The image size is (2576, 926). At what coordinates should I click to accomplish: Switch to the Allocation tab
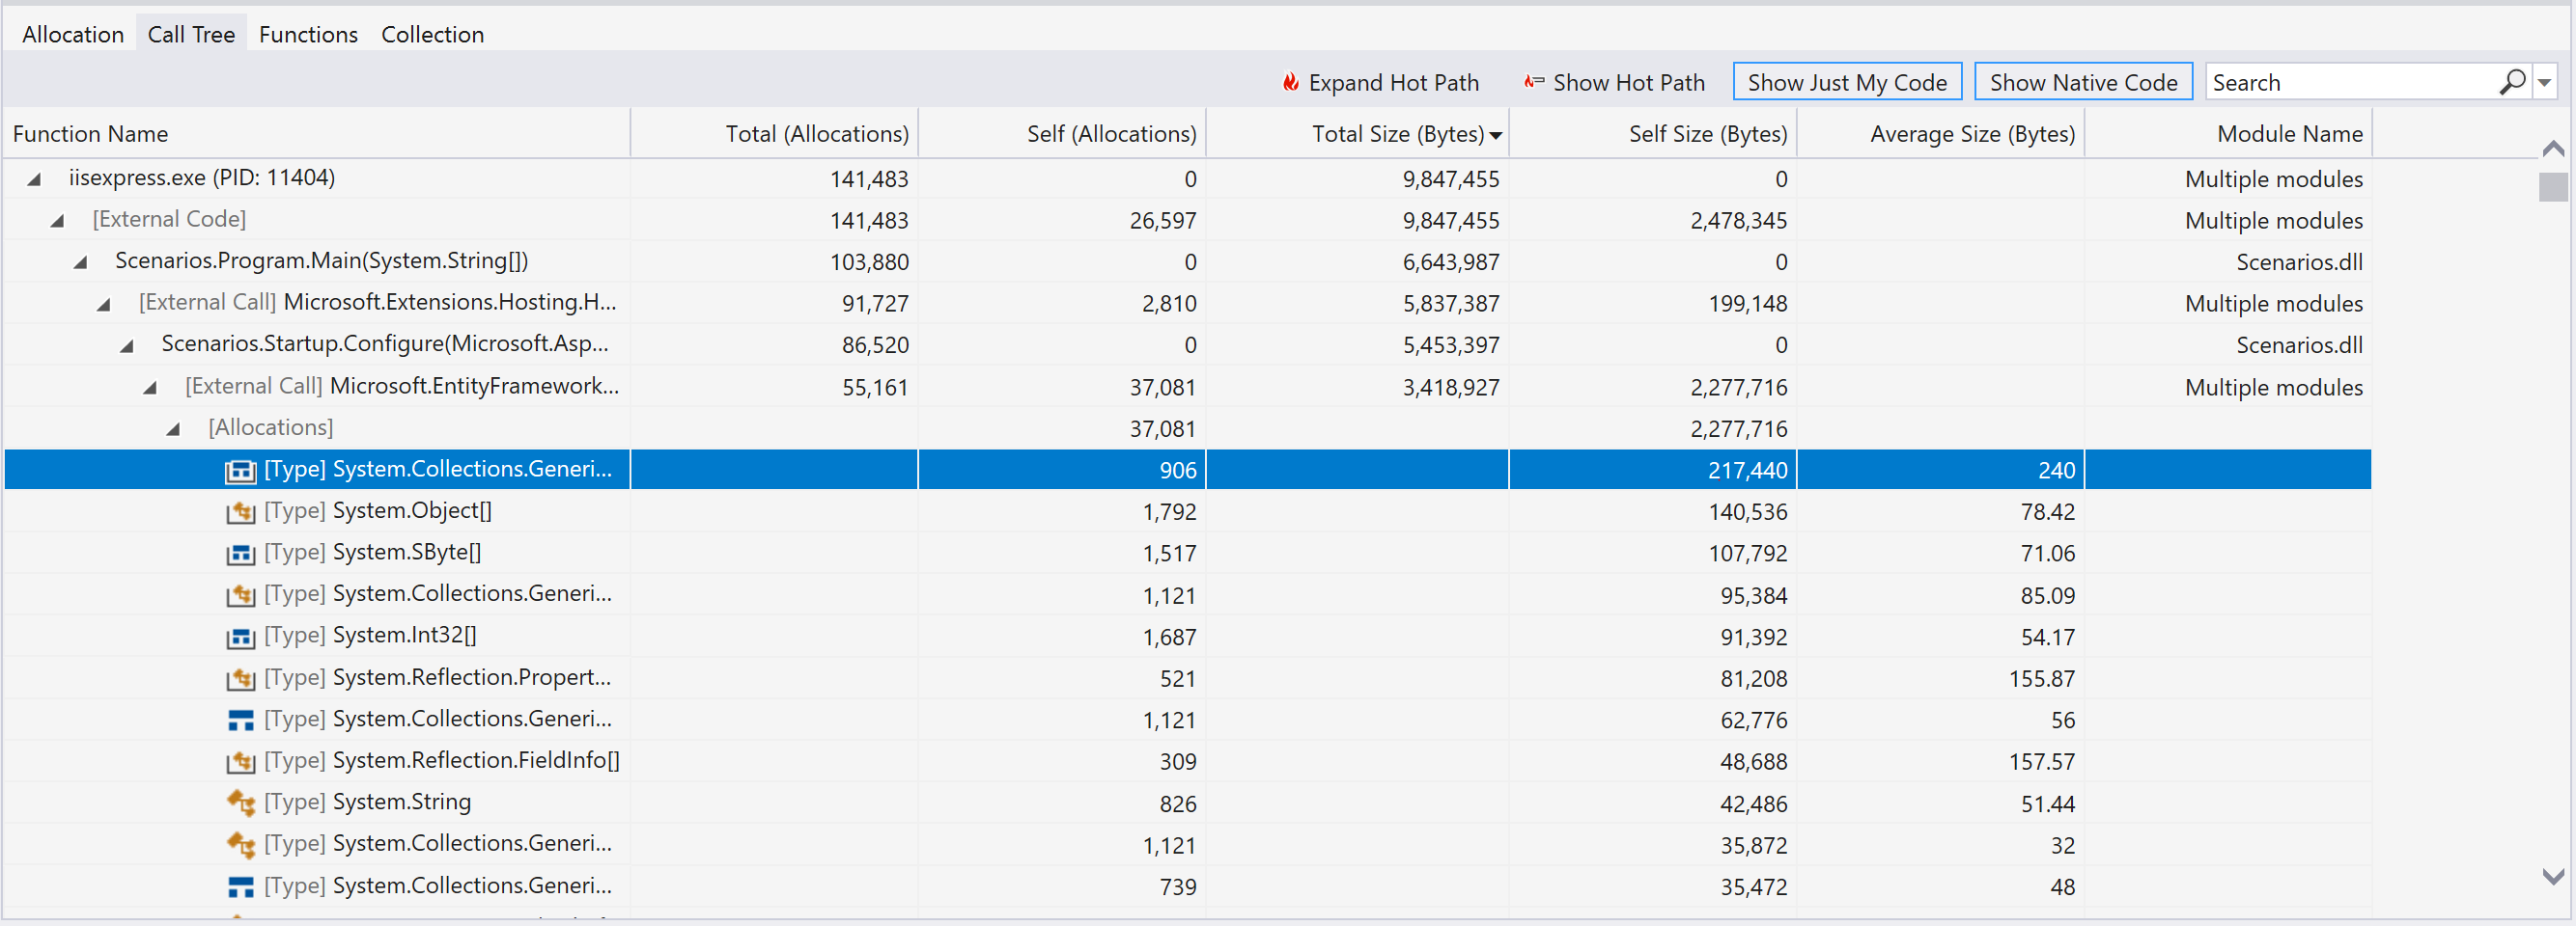pyautogui.click(x=73, y=35)
